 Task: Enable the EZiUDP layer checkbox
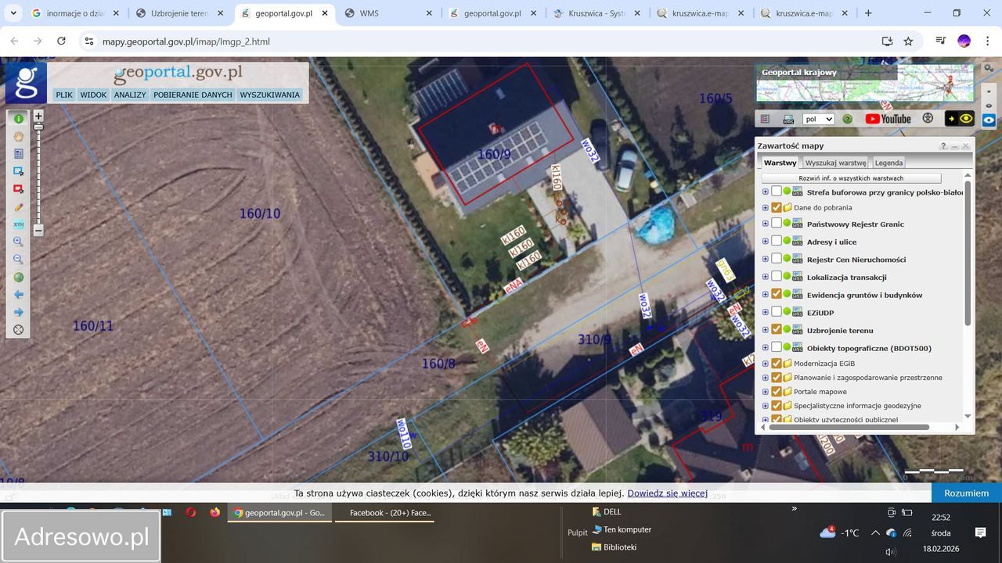[777, 312]
